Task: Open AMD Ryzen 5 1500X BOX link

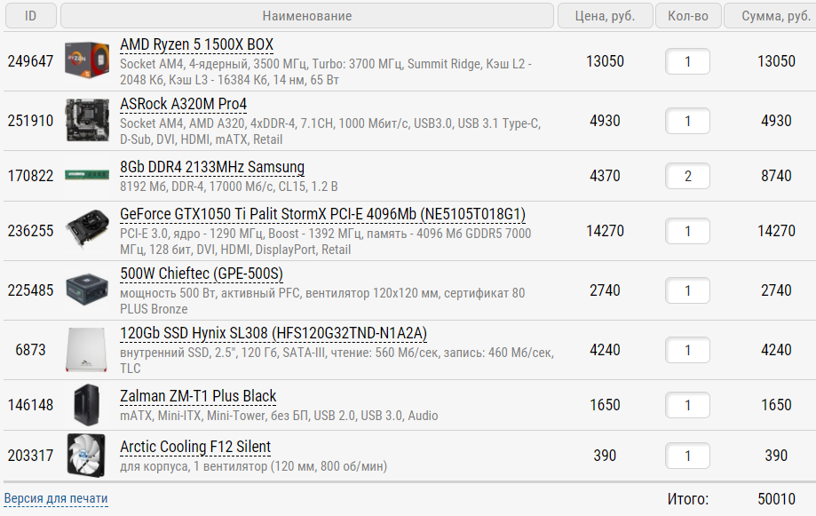Action: pyautogui.click(x=197, y=44)
